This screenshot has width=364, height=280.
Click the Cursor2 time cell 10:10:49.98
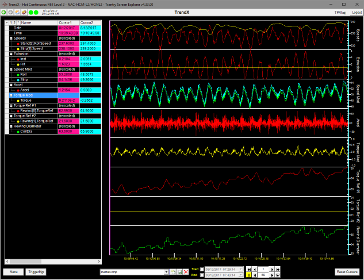(90, 33)
